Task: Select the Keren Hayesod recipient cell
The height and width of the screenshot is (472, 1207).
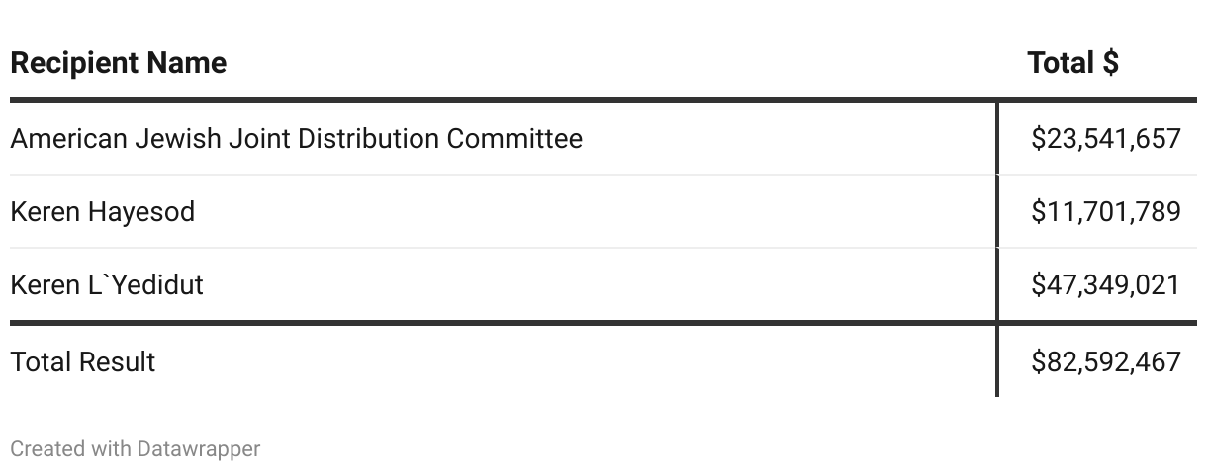Action: tap(102, 211)
